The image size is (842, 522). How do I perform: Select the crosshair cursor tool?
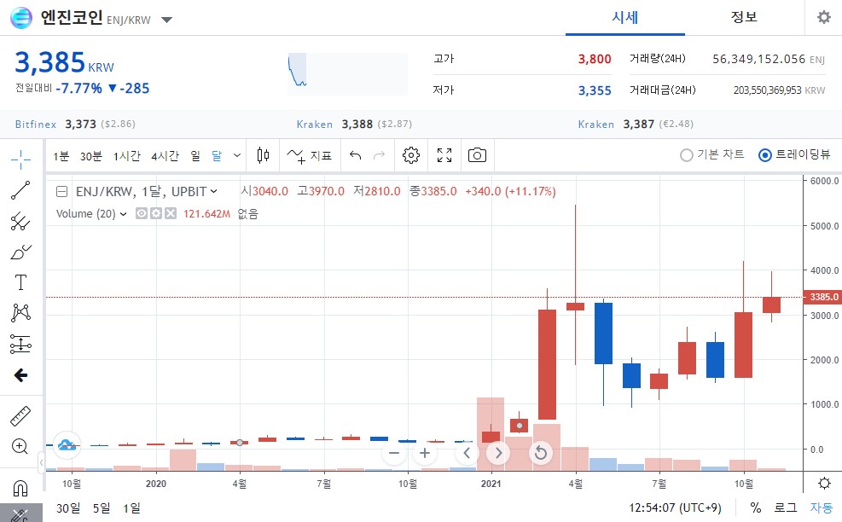20,159
